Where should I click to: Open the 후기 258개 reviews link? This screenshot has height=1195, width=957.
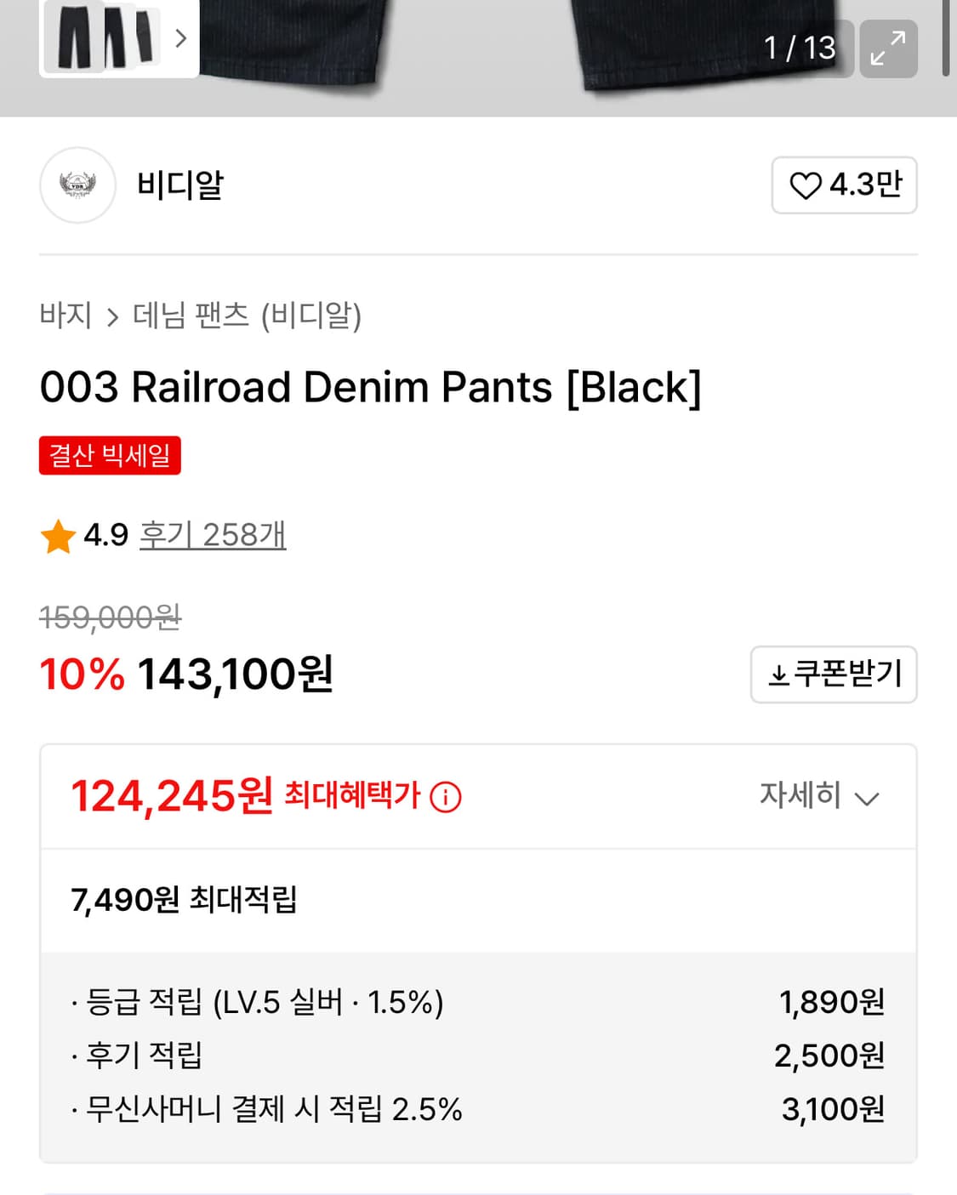pyautogui.click(x=213, y=535)
